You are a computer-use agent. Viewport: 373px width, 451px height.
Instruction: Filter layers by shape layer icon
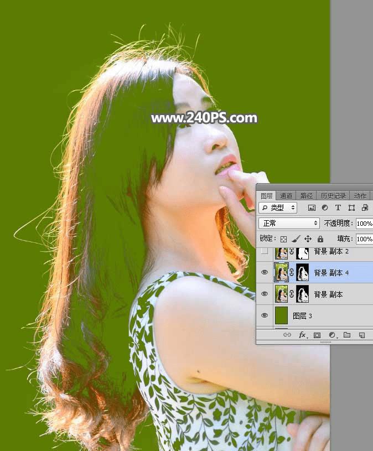[351, 208]
